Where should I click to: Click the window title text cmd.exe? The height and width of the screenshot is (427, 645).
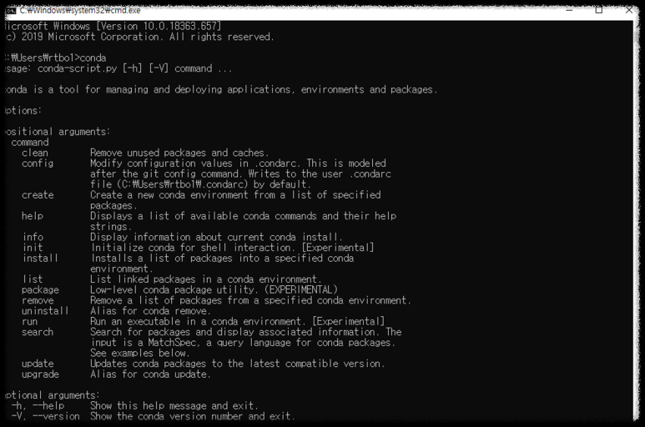tap(80, 10)
